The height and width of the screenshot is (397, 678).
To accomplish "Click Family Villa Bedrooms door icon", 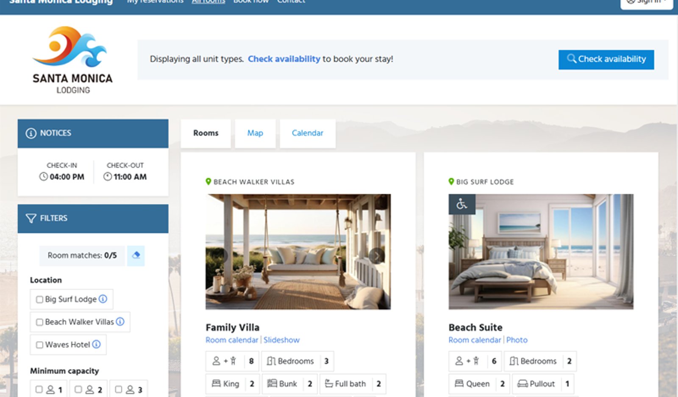I will [271, 361].
